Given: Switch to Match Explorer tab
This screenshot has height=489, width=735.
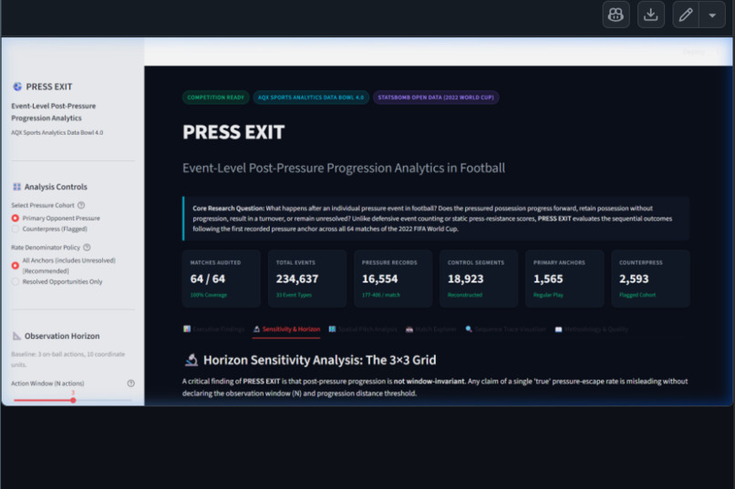Looking at the screenshot, I should 430,329.
